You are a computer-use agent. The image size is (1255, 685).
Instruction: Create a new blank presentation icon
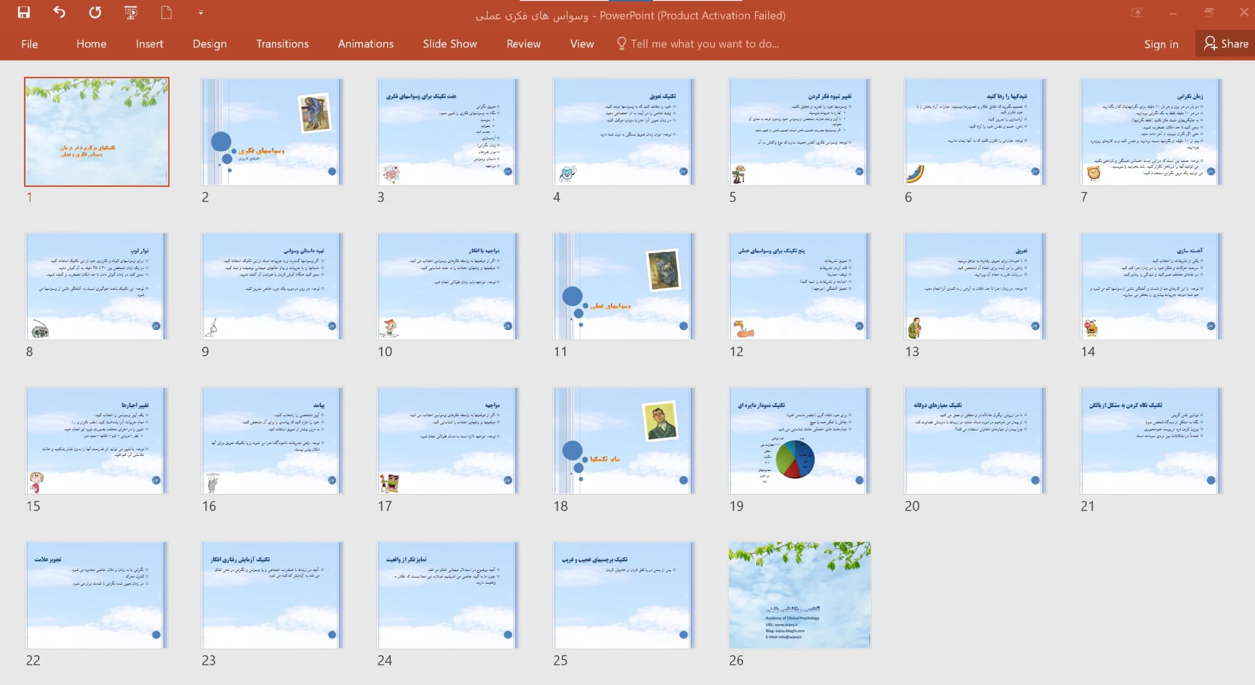(166, 12)
